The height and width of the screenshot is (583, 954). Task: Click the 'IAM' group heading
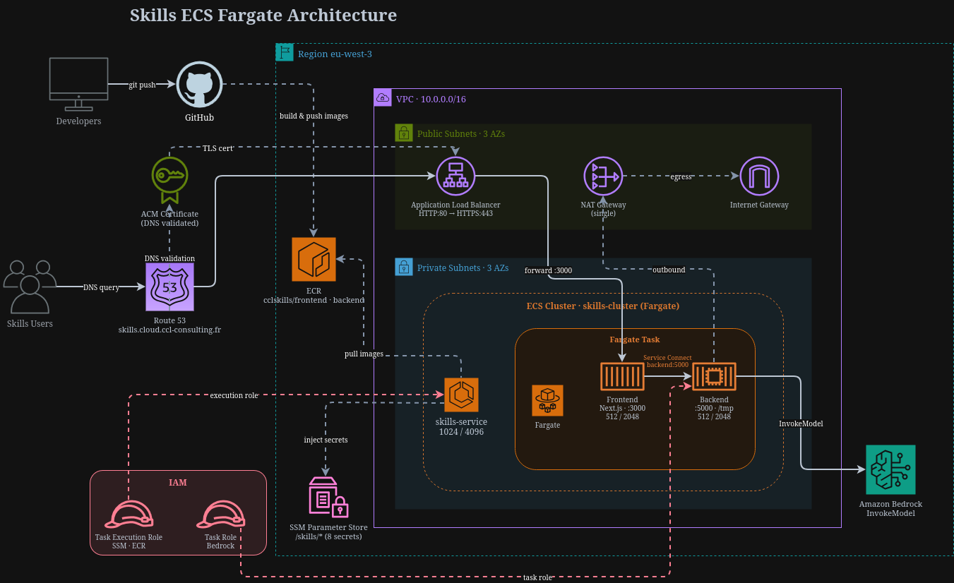pyautogui.click(x=178, y=483)
